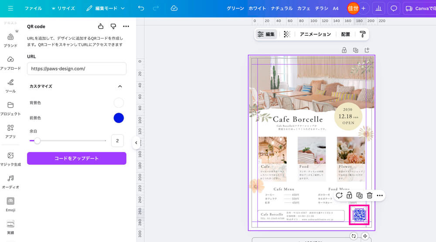Collapse the カスタマイズ section
The height and width of the screenshot is (242, 436).
[120, 86]
